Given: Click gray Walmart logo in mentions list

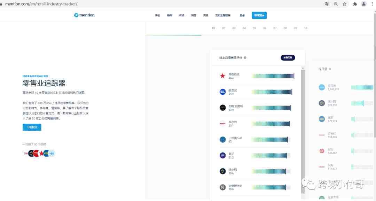Looking at the screenshot, I should (x=322, y=103).
